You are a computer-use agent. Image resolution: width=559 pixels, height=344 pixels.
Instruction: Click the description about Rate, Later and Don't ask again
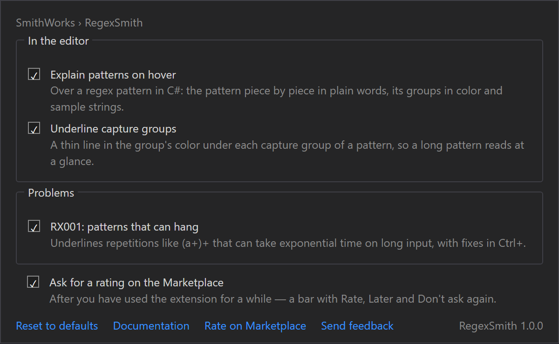[x=273, y=298]
